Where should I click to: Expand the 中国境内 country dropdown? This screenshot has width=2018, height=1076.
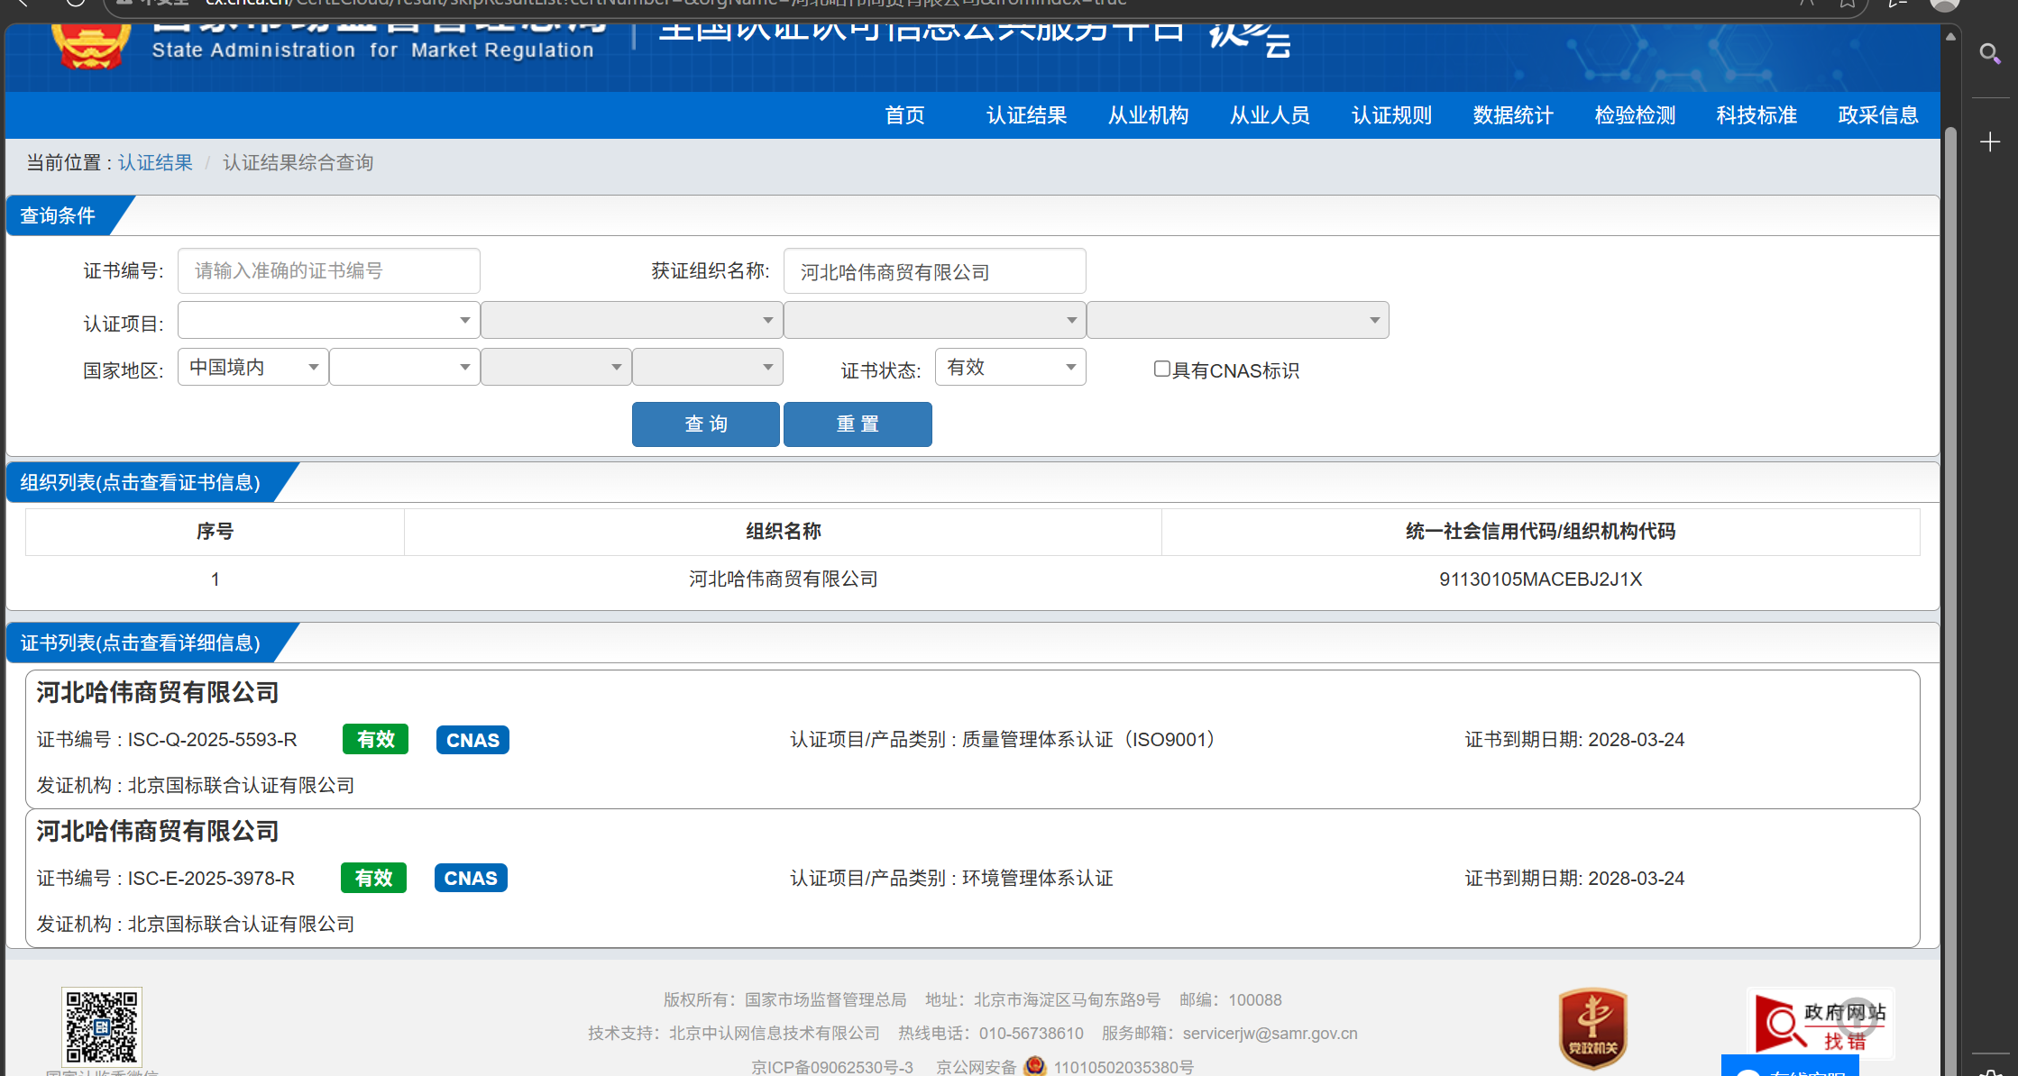pyautogui.click(x=252, y=367)
